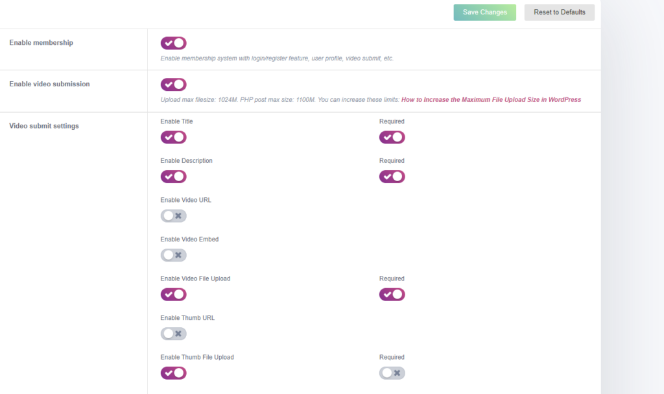Open the Increase Maximum File Upload Size link
The width and height of the screenshot is (664, 394).
pos(491,100)
